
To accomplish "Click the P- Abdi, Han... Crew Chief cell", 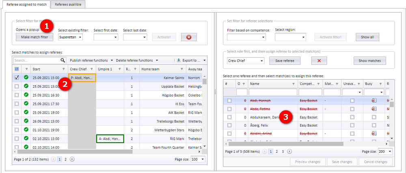I will (x=82, y=78).
